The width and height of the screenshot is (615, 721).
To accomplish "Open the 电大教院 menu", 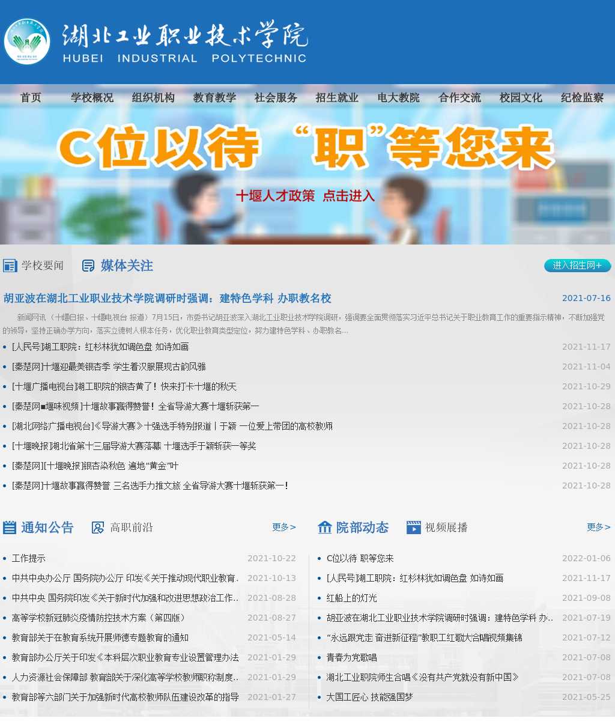I will 398,97.
